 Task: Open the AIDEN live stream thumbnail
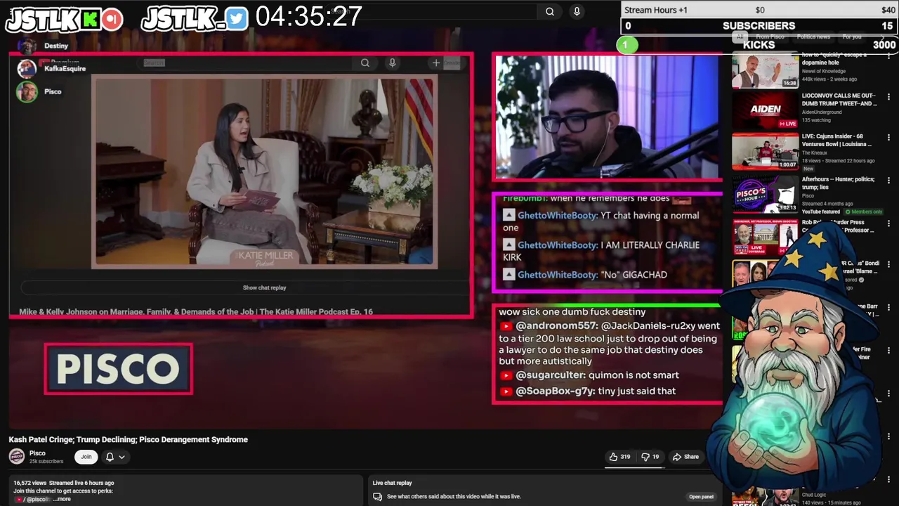(765, 110)
